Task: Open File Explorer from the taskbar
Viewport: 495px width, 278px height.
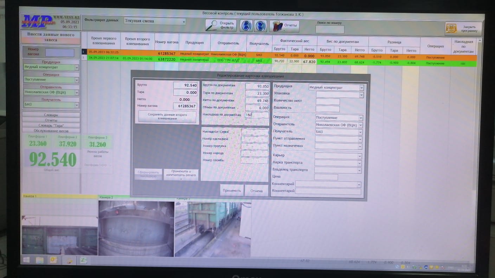Action: click(39, 260)
